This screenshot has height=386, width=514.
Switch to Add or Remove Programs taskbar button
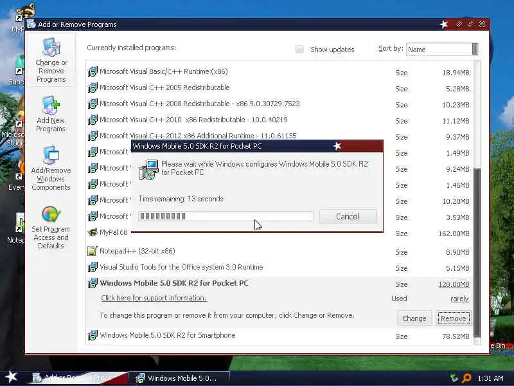point(78,378)
